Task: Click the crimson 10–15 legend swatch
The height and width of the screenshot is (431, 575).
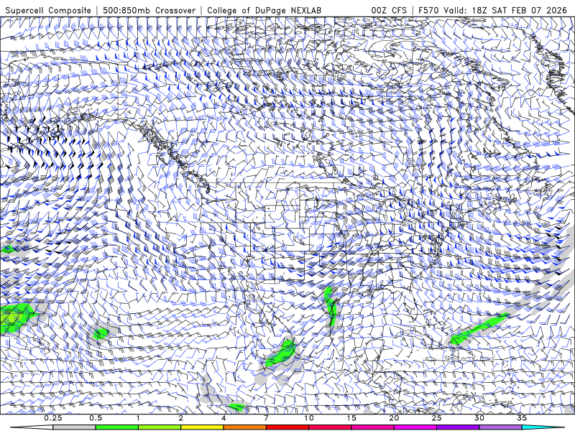Action: [x=330, y=427]
